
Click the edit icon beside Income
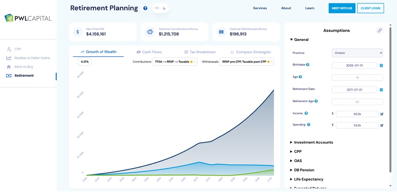tap(382, 114)
